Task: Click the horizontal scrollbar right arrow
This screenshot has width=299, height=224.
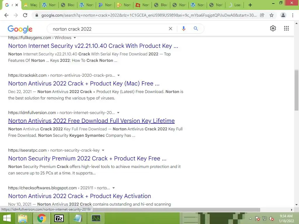Action: point(291,210)
